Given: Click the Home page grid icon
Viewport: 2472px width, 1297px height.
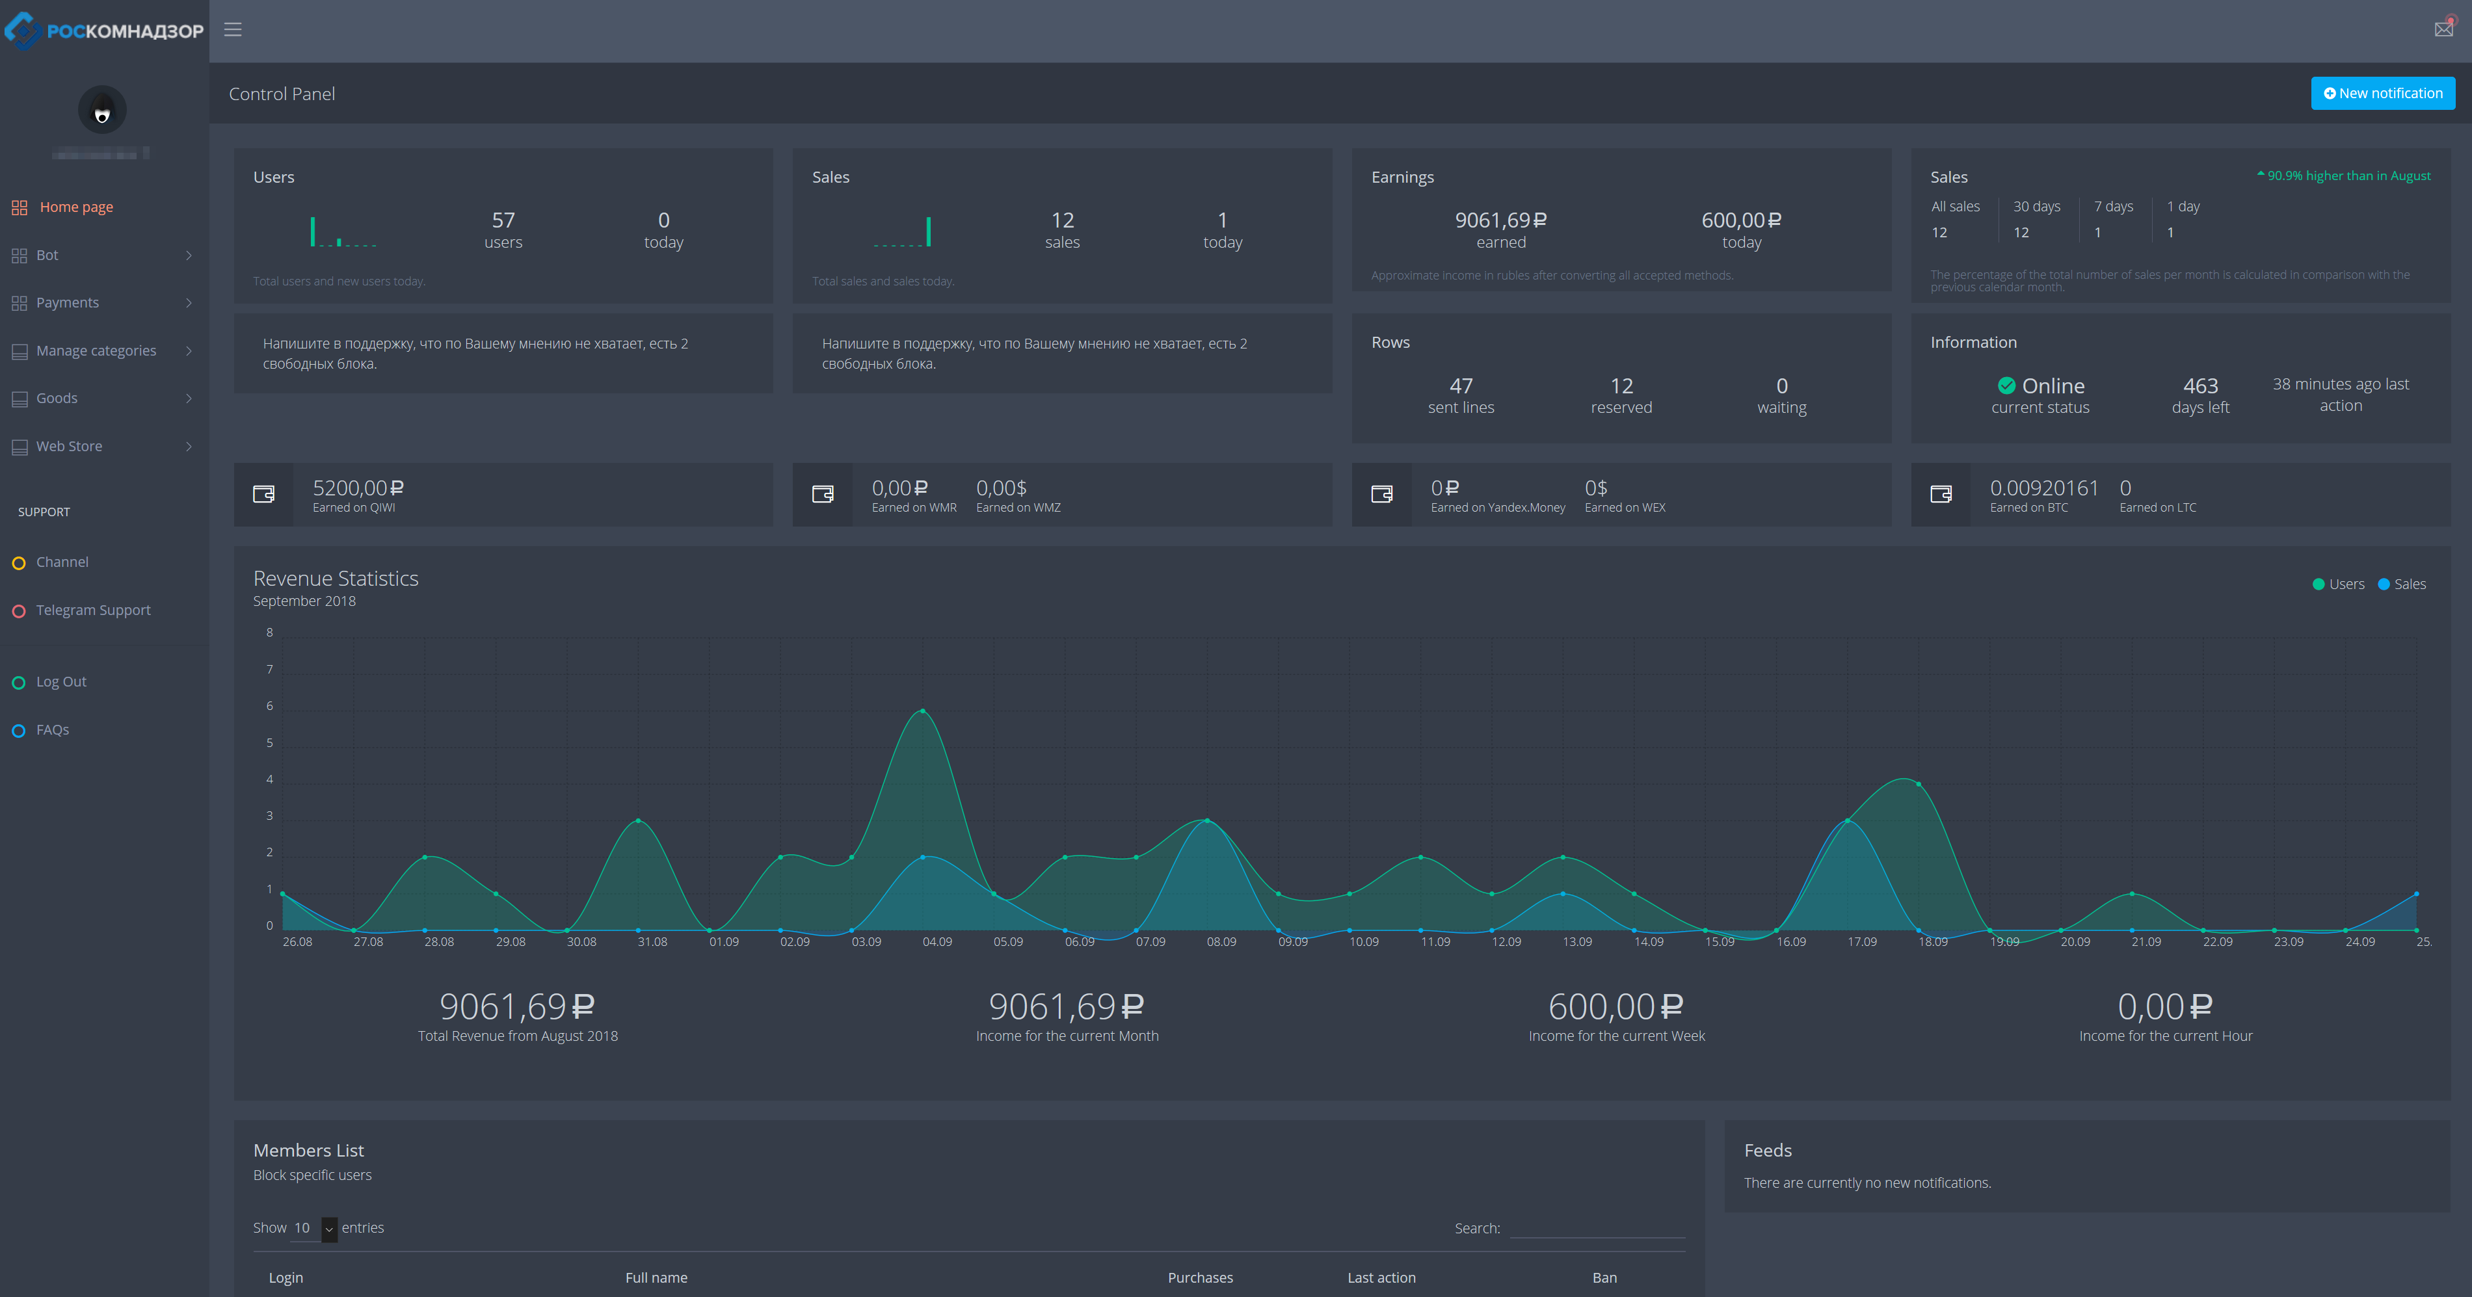Looking at the screenshot, I should pyautogui.click(x=20, y=207).
